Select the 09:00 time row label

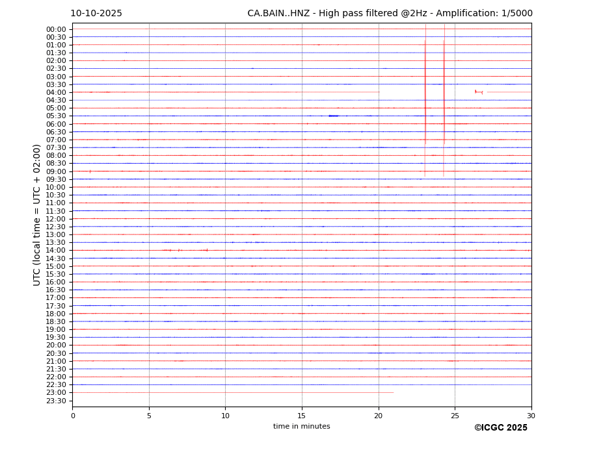pos(56,171)
